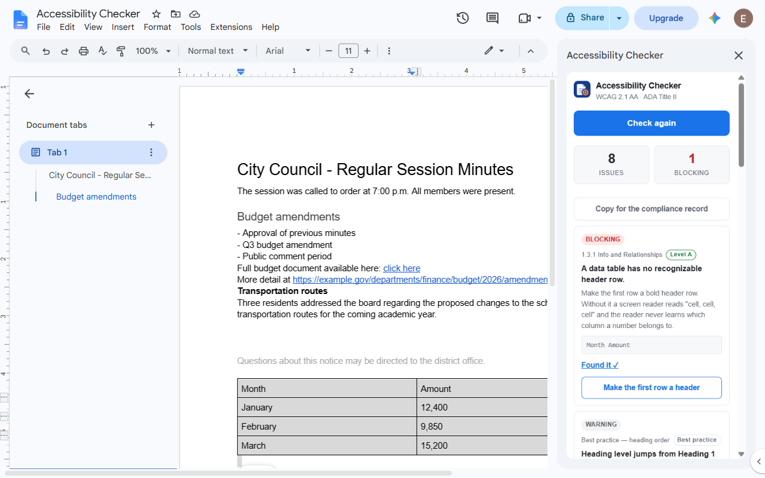Image resolution: width=765 pixels, height=478 pixels.
Task: Run spelling and grammar check
Action: (x=102, y=51)
